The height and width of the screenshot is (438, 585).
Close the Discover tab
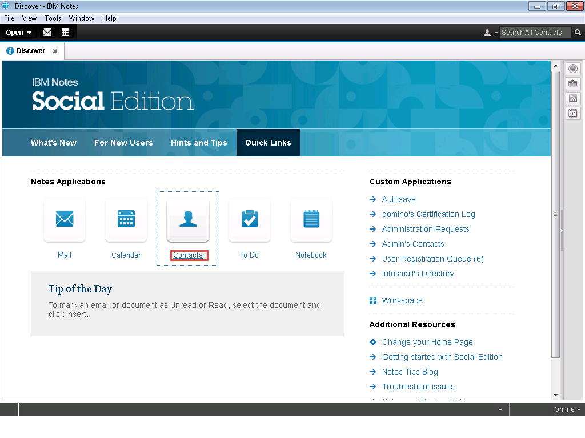(55, 51)
